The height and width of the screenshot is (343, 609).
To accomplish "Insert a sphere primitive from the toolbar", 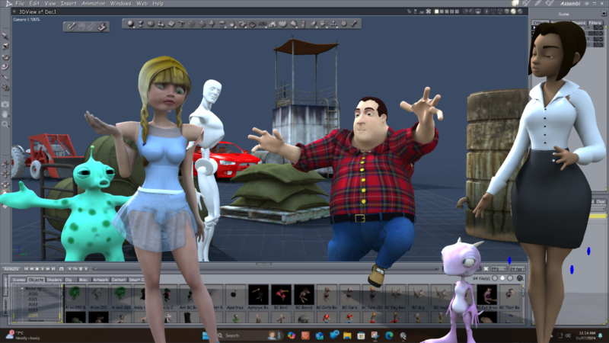I will pyautogui.click(x=130, y=24).
